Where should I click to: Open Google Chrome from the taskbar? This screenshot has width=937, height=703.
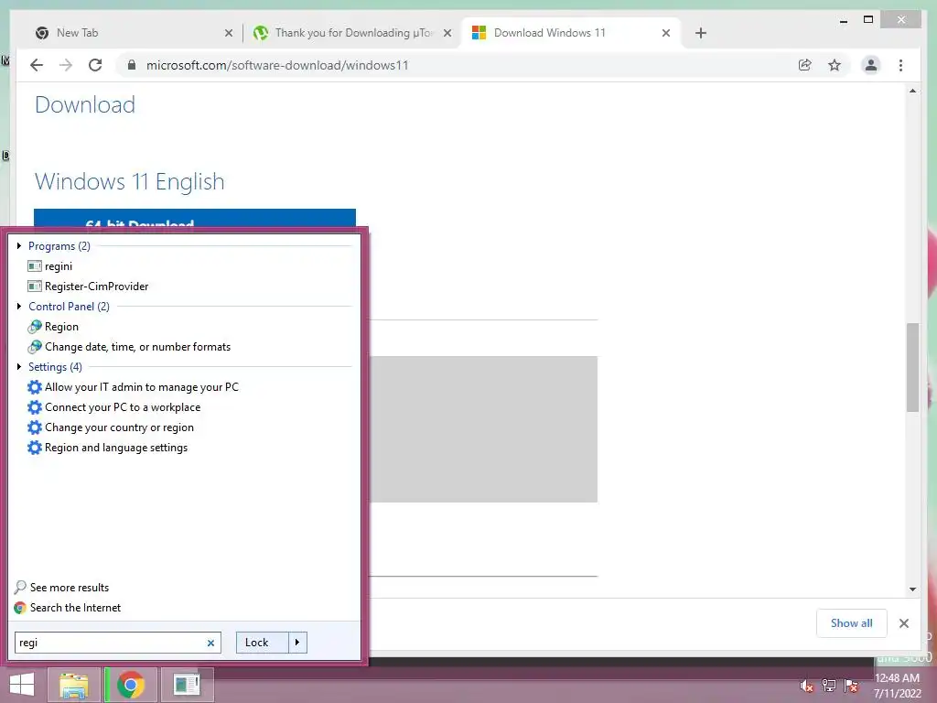tap(131, 685)
